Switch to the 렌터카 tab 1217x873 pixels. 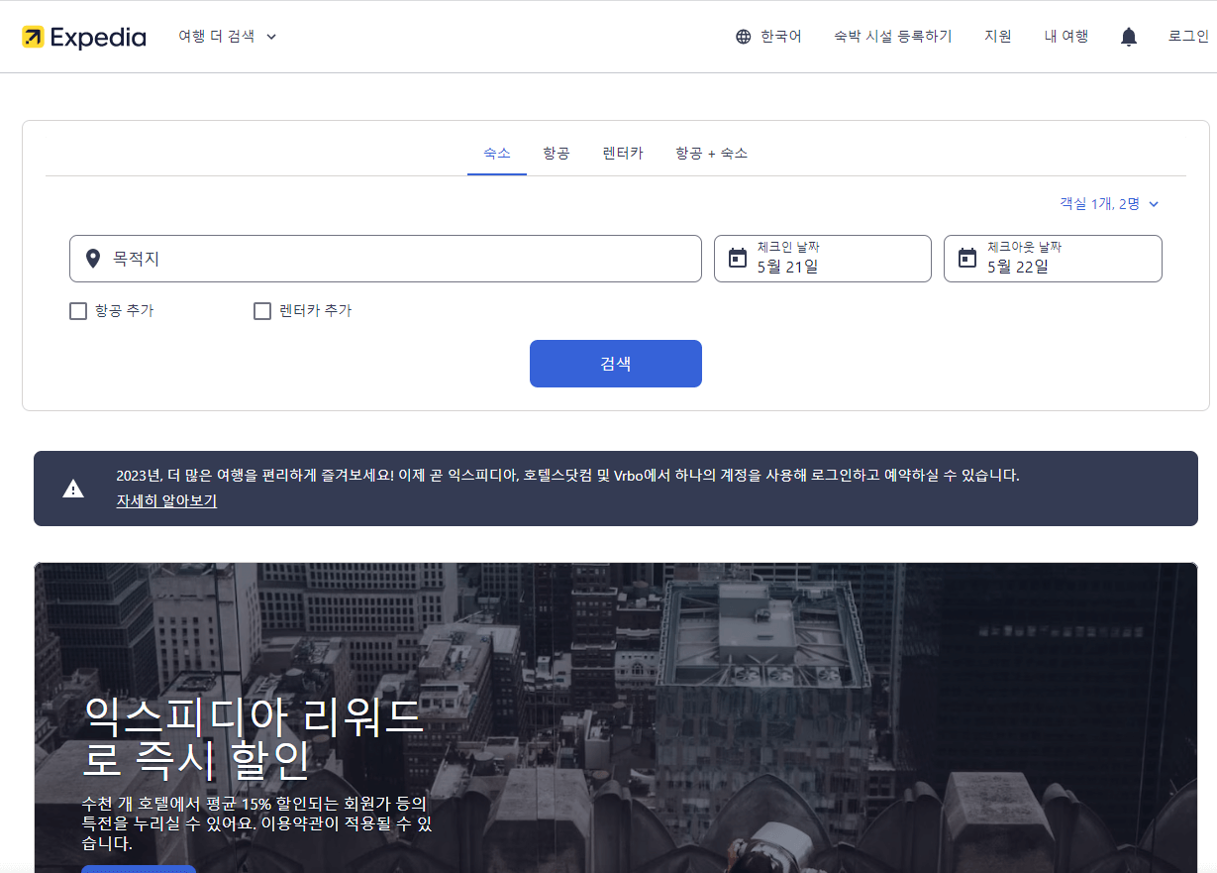point(623,154)
